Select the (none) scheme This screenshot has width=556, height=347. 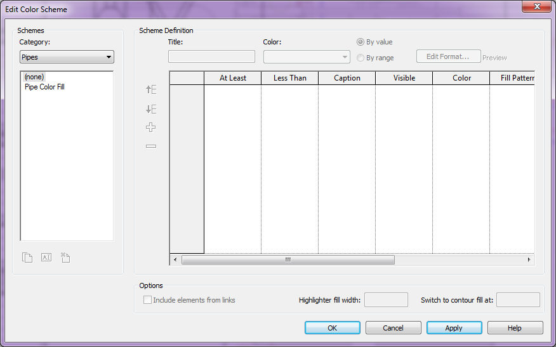(34, 77)
